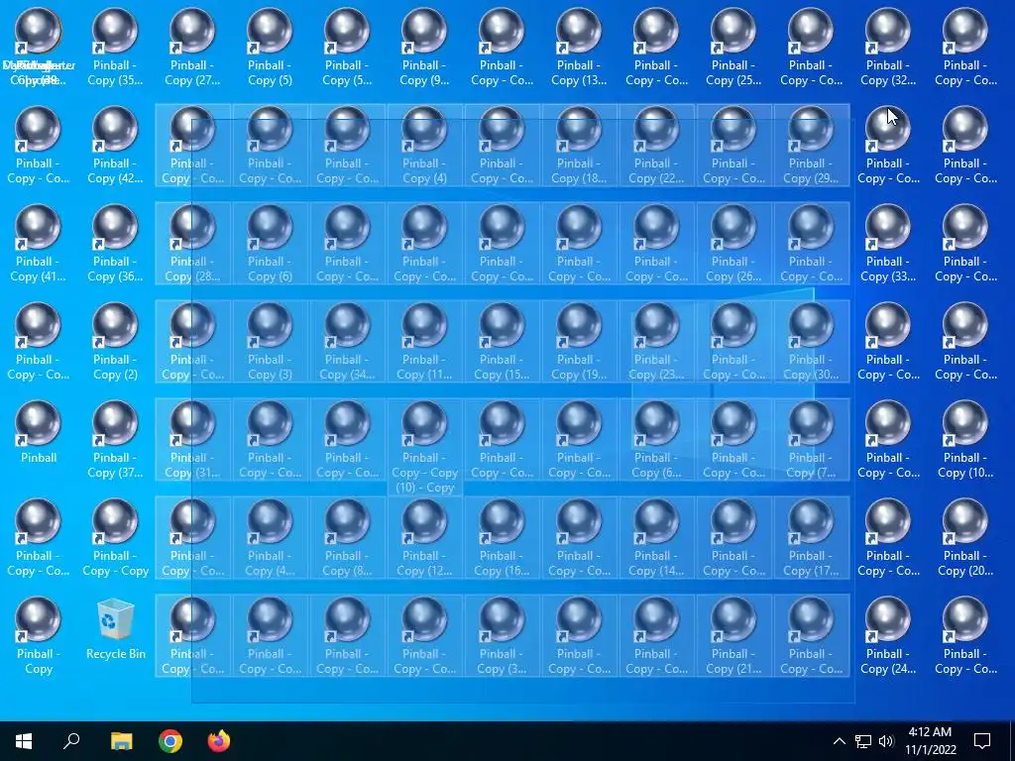This screenshot has height=761, width=1015.
Task: Select the 'Pinball - Copy (12...' shortcut
Action: [424, 537]
